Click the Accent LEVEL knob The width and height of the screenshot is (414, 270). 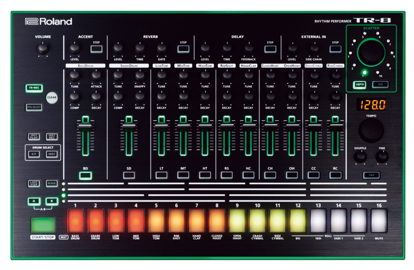74,49
